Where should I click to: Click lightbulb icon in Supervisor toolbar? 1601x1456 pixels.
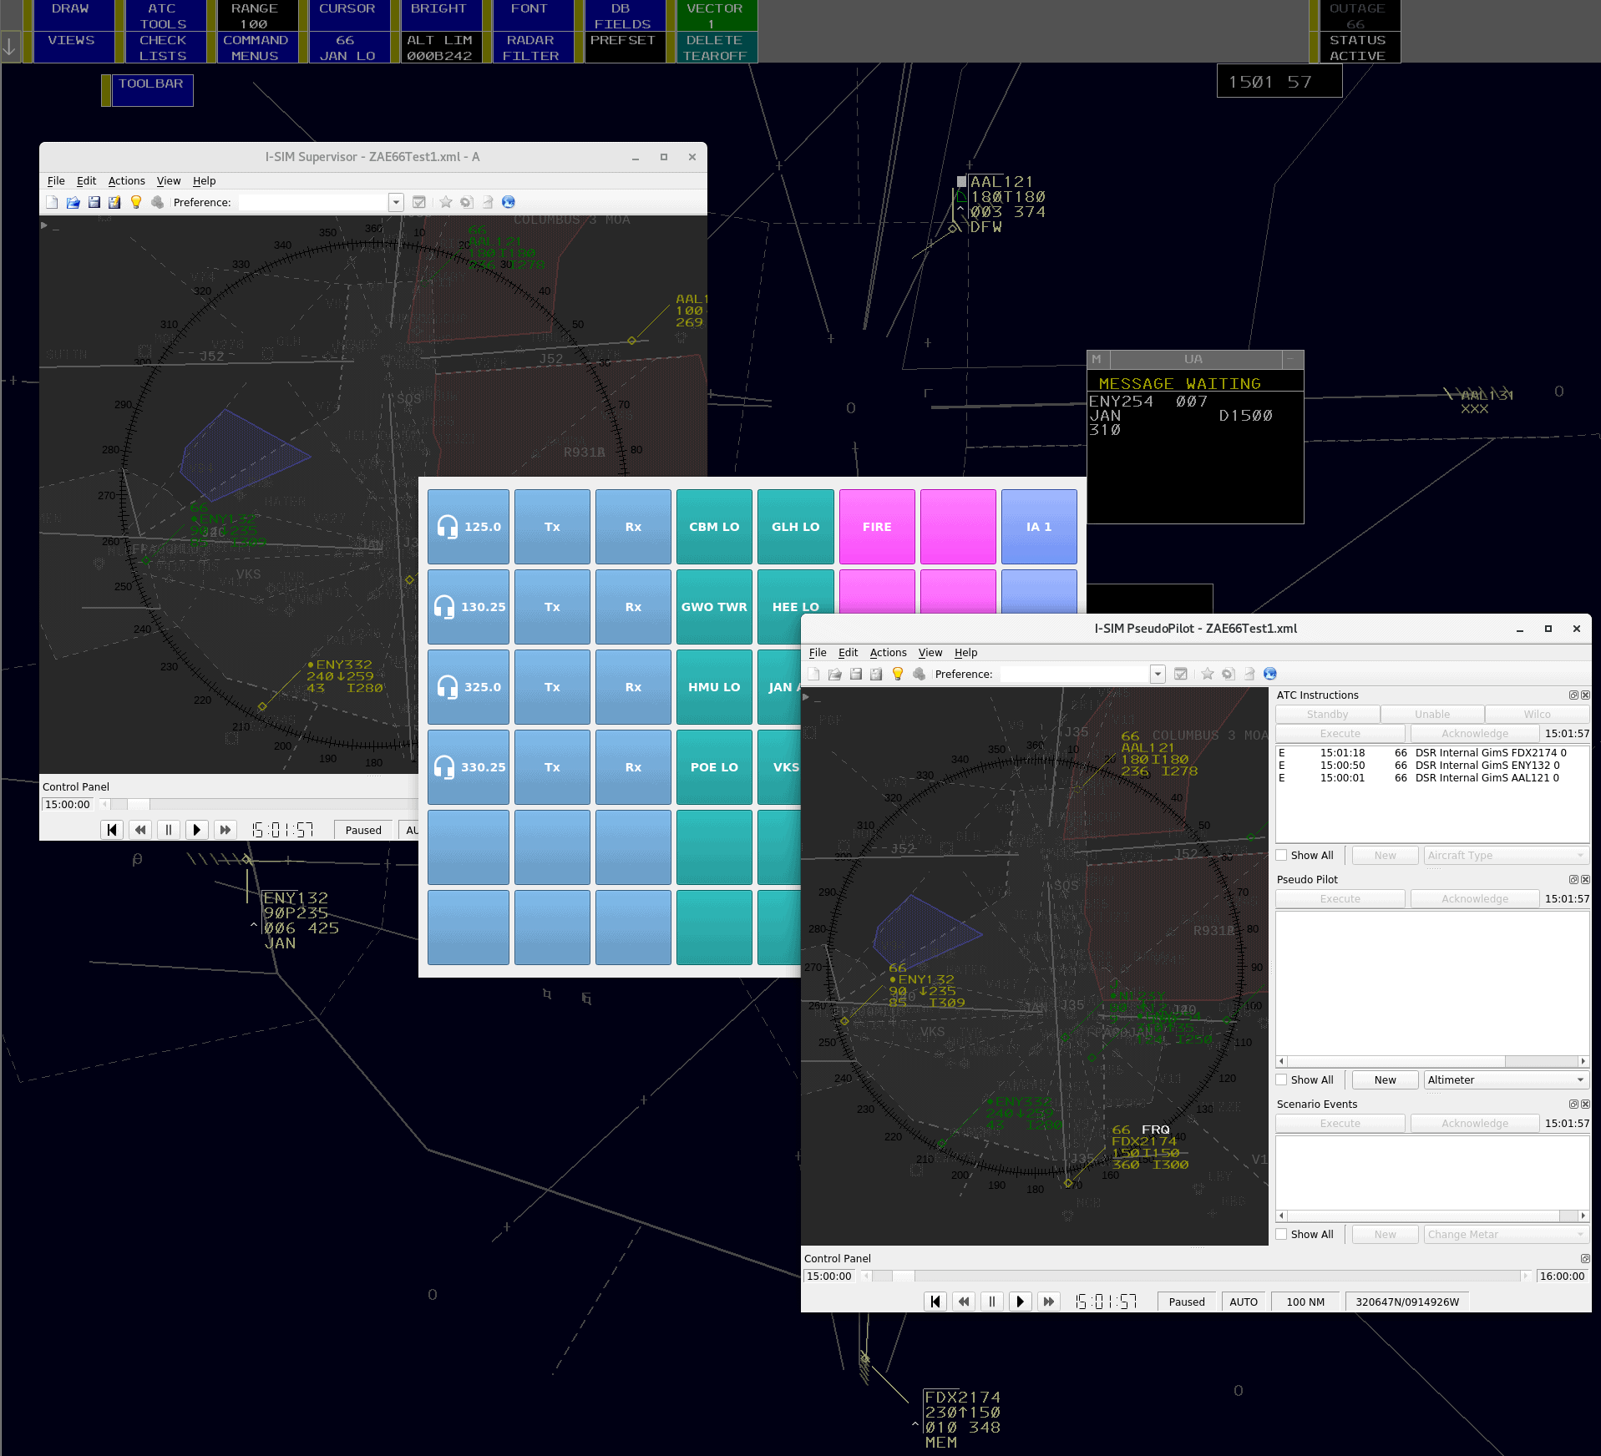pyautogui.click(x=136, y=202)
